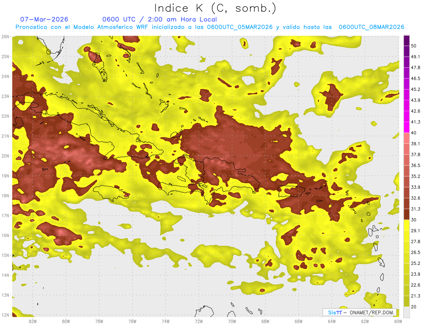Click the colorbar value "45.2"

click(416, 89)
